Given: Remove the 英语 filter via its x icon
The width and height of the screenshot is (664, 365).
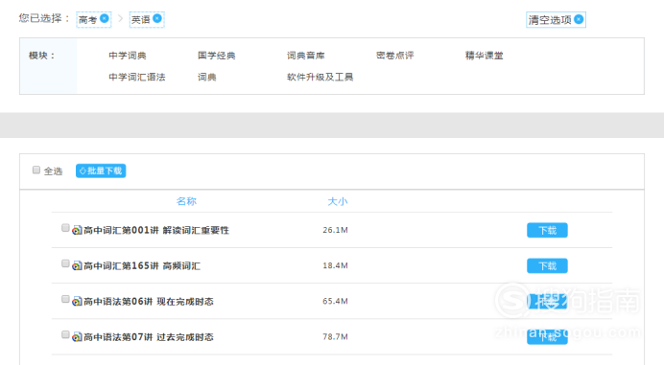Looking at the screenshot, I should (157, 18).
